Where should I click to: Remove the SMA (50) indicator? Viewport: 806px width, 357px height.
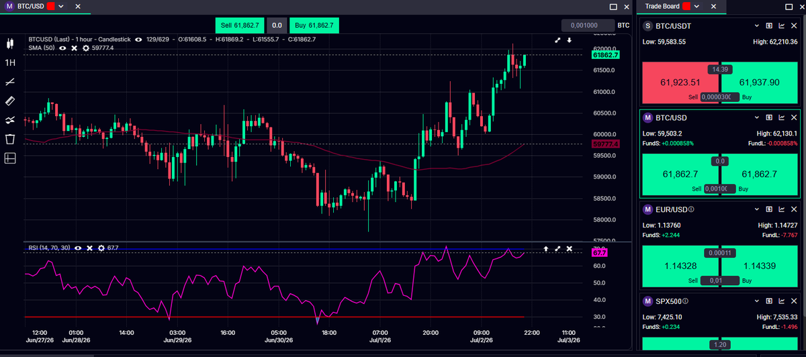click(x=75, y=48)
